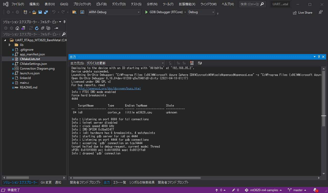The width and height of the screenshot is (328, 193).
Task: Toggle word wrap in the Output window
Action: pos(200,63)
